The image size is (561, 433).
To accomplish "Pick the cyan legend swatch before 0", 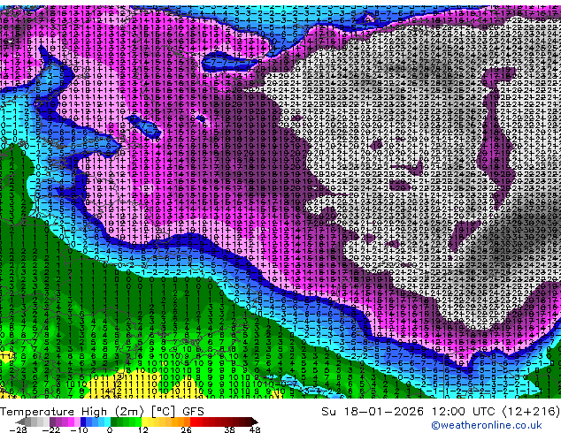I will [108, 422].
